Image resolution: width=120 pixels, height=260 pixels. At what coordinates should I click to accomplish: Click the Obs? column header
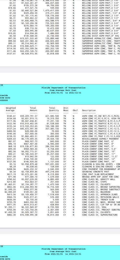(x=75, y=110)
